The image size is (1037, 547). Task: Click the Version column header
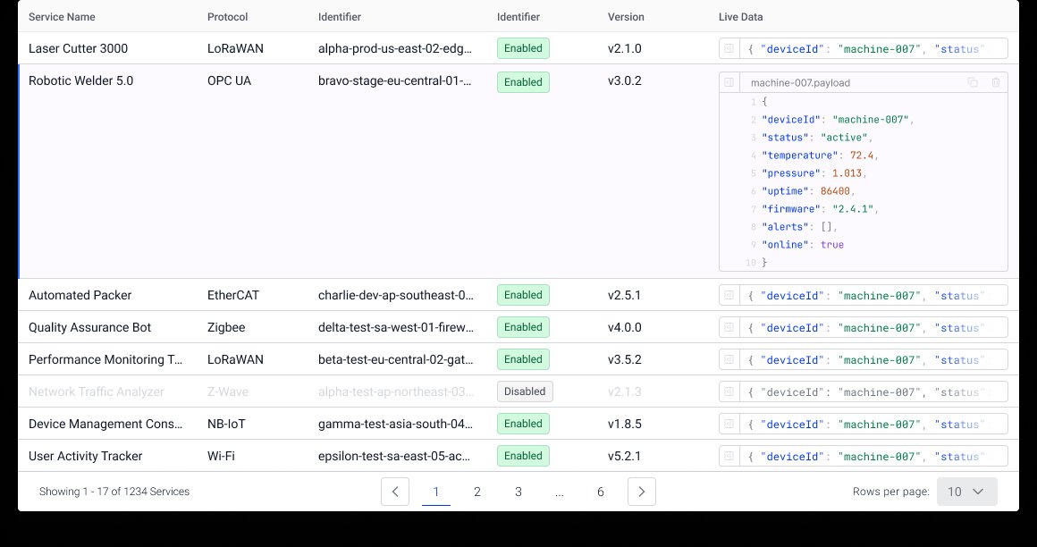pyautogui.click(x=626, y=17)
